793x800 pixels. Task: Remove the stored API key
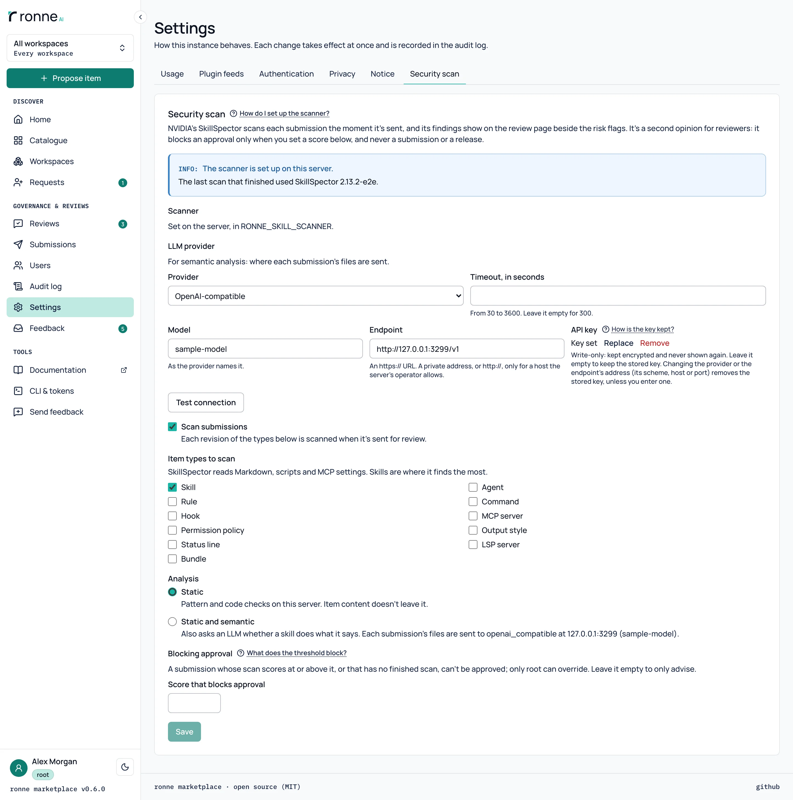tap(654, 343)
